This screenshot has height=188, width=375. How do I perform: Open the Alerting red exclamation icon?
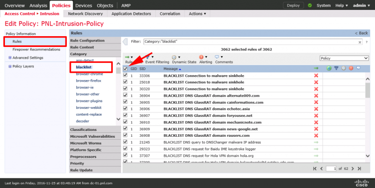tap(201, 57)
